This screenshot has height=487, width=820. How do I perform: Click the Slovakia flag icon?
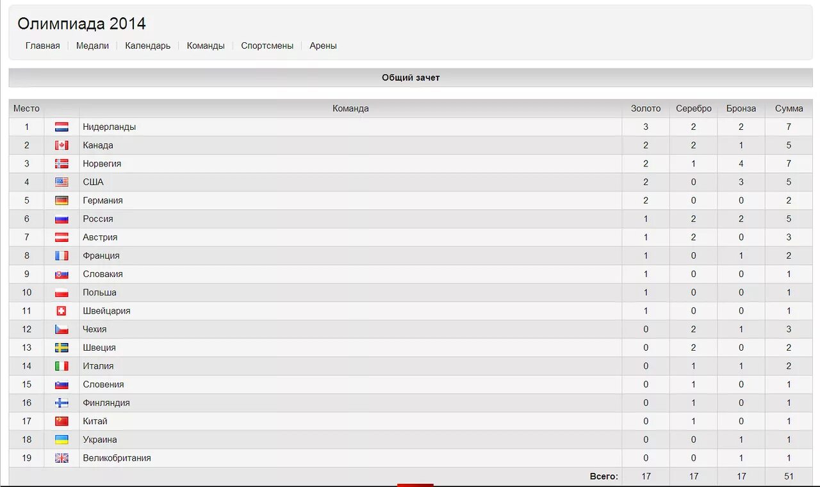point(61,274)
